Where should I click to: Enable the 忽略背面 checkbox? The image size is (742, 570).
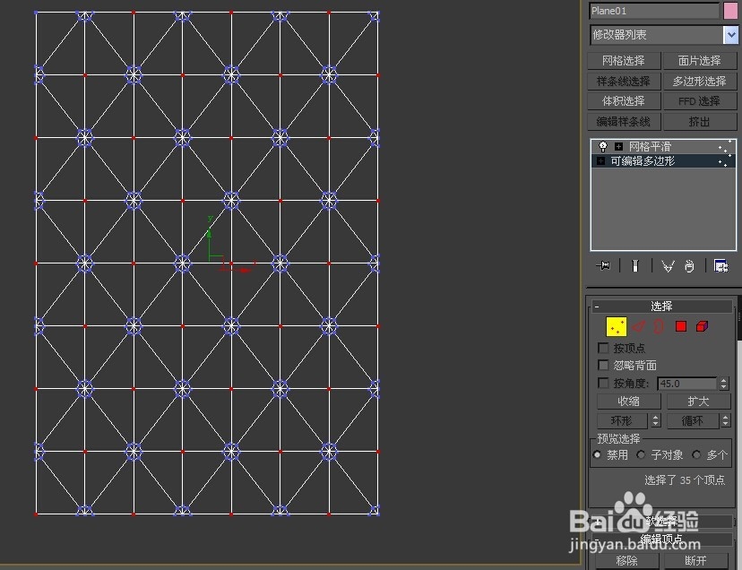(603, 365)
